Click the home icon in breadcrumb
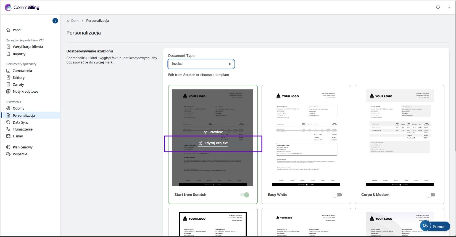Image resolution: width=456 pixels, height=237 pixels. tap(68, 21)
